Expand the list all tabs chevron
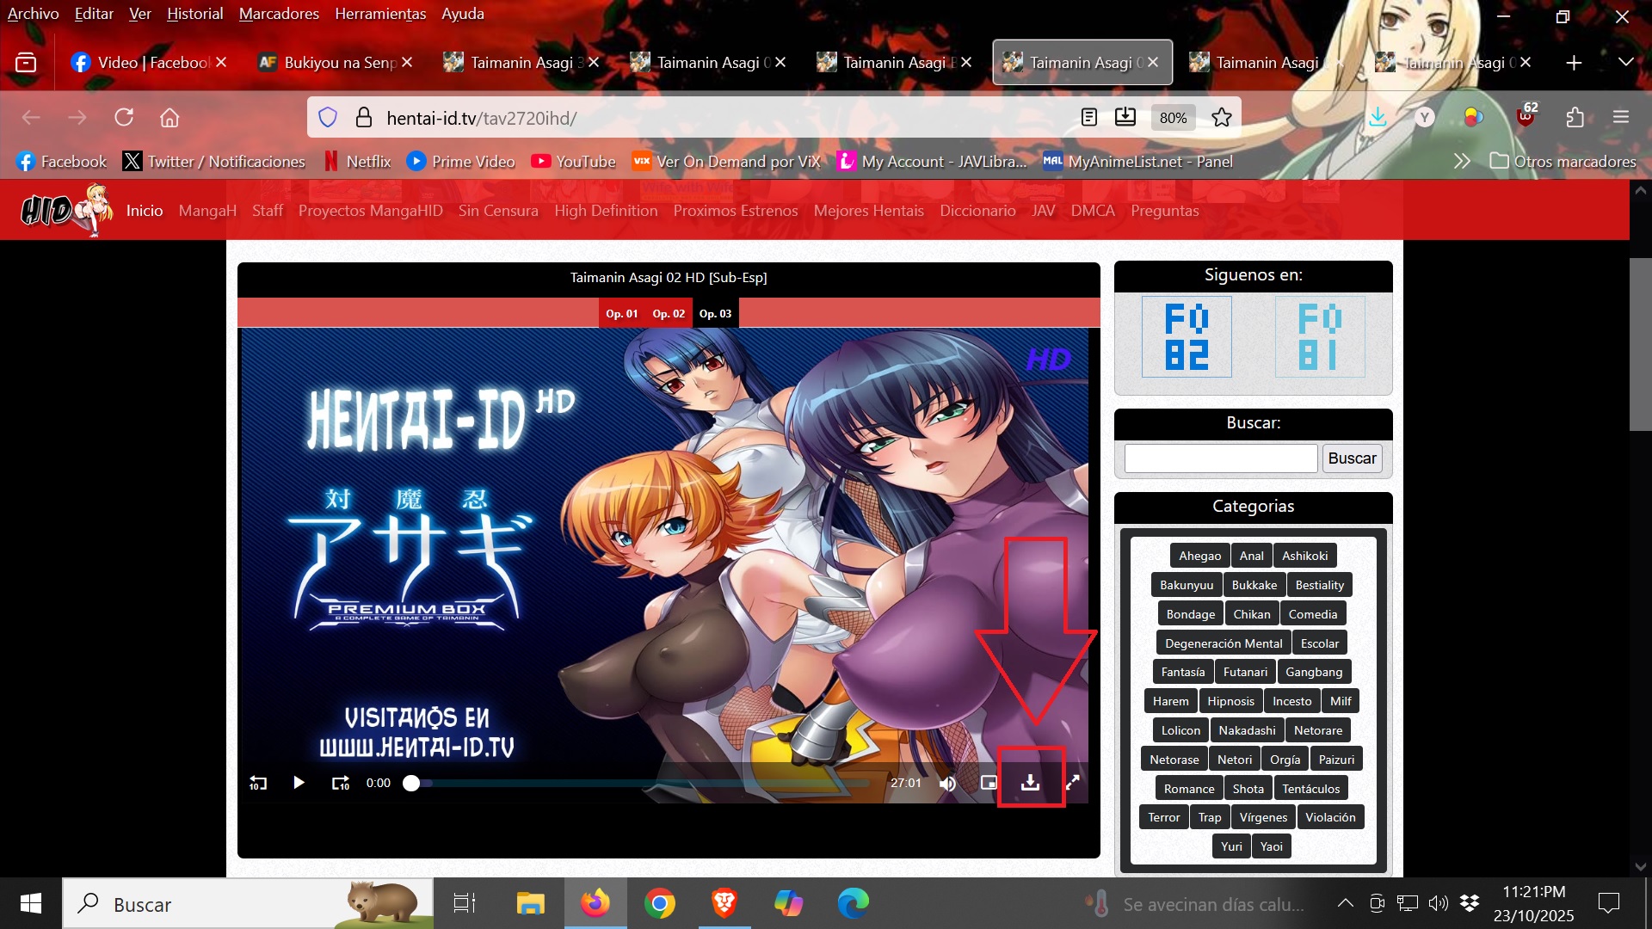Image resolution: width=1652 pixels, height=929 pixels. point(1625,62)
